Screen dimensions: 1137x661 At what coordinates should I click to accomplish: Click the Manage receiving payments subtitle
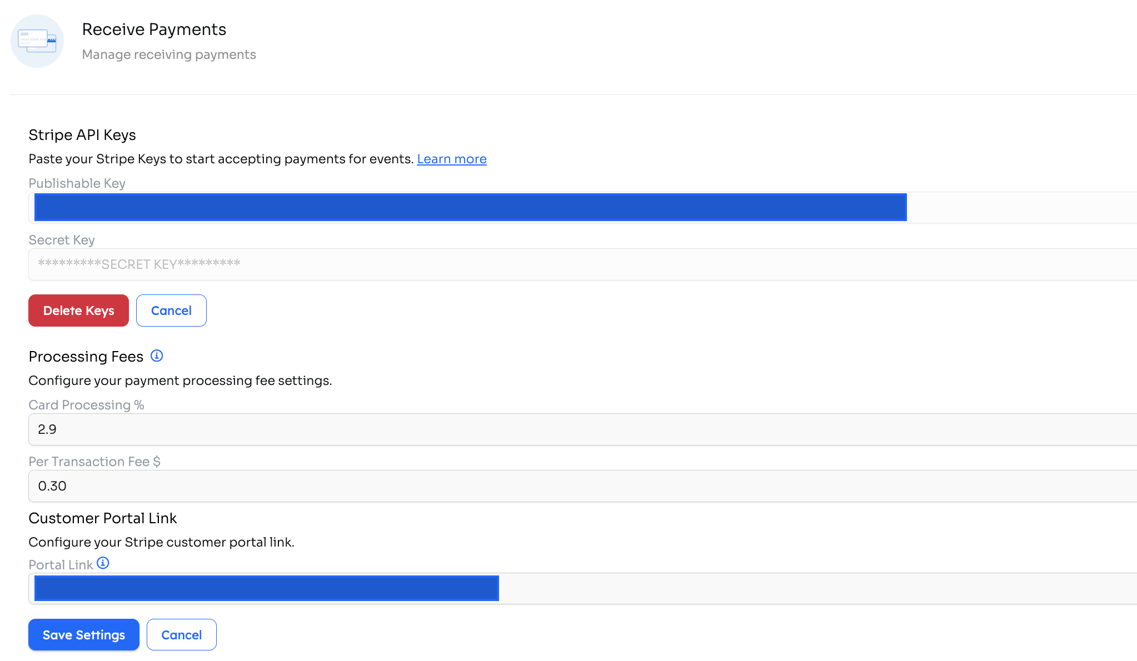pyautogui.click(x=169, y=54)
